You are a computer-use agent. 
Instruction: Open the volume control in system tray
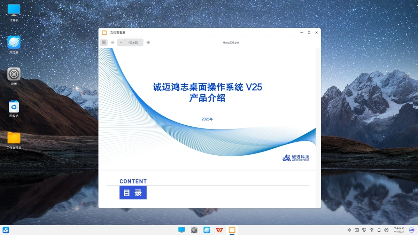point(349,230)
